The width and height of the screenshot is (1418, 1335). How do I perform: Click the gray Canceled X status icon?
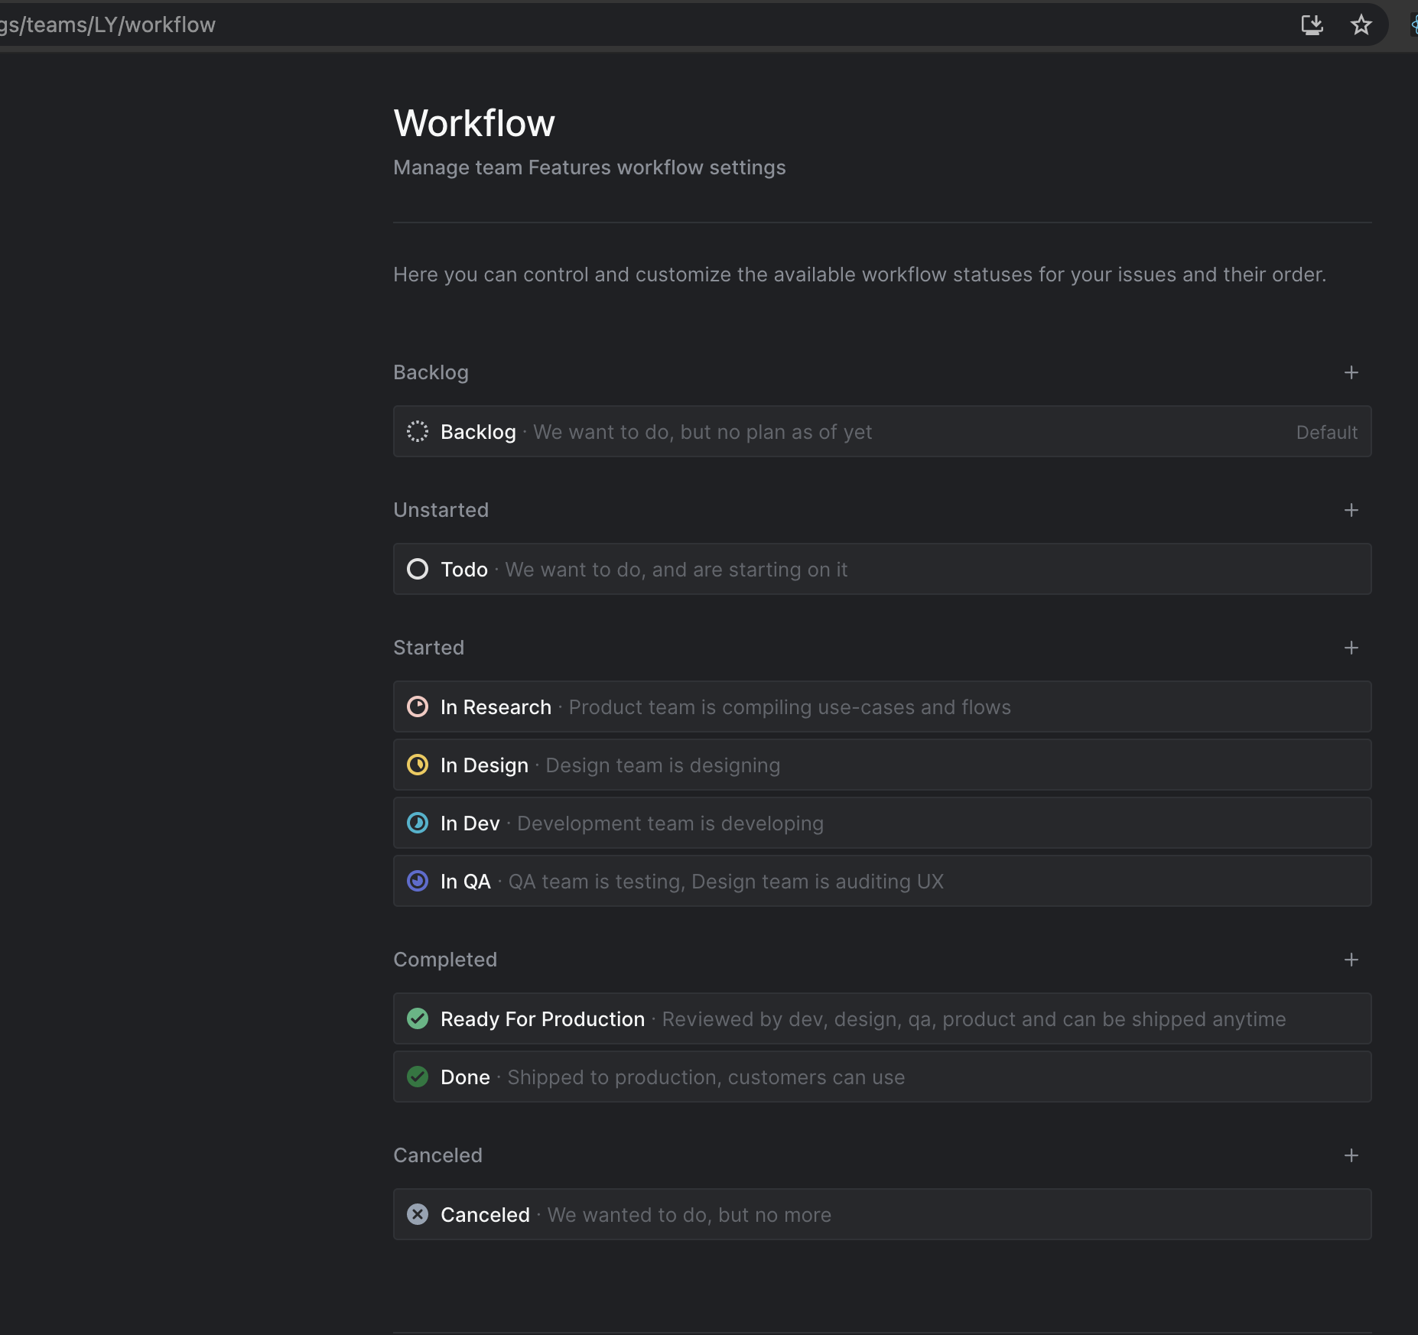[418, 1215]
